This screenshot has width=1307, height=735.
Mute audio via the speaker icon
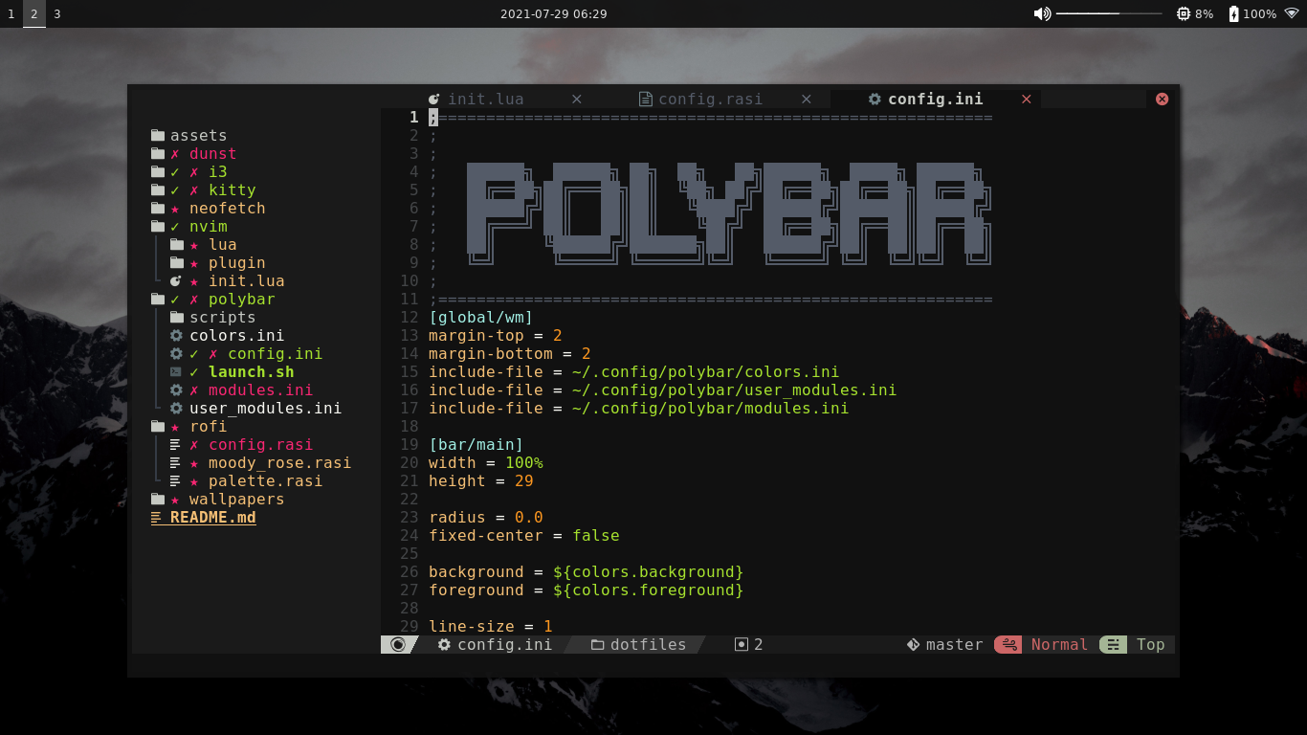[x=1042, y=14]
